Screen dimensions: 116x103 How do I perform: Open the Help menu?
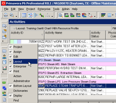[74, 9]
